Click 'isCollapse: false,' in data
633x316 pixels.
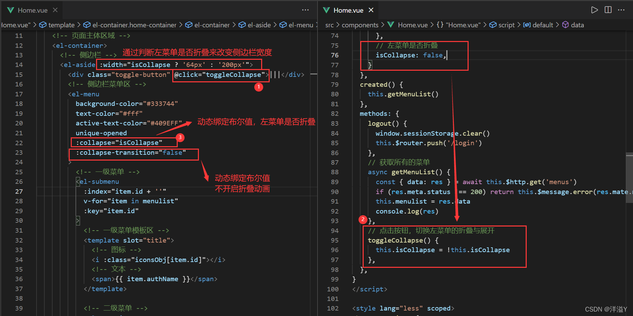[411, 55]
